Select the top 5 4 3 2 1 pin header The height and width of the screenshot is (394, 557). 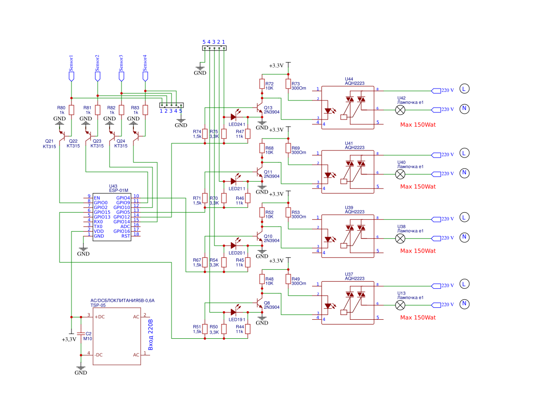[214, 48]
